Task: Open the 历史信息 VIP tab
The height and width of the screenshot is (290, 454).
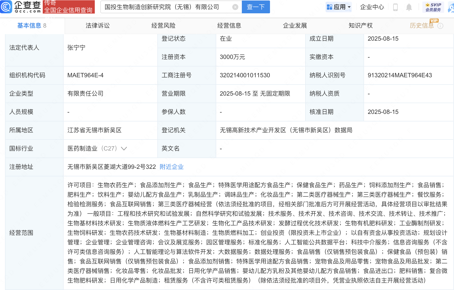Action: (x=422, y=26)
